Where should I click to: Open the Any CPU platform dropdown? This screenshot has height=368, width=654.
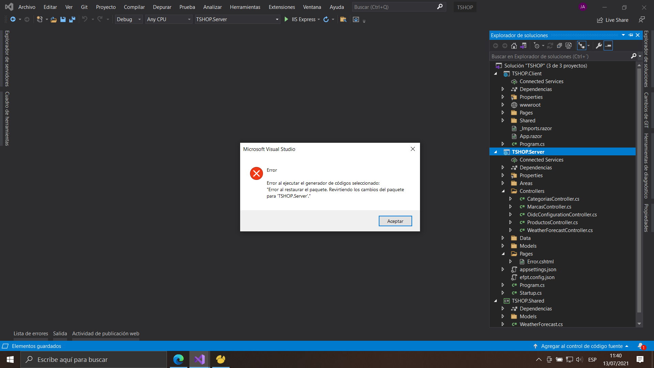[x=169, y=19]
